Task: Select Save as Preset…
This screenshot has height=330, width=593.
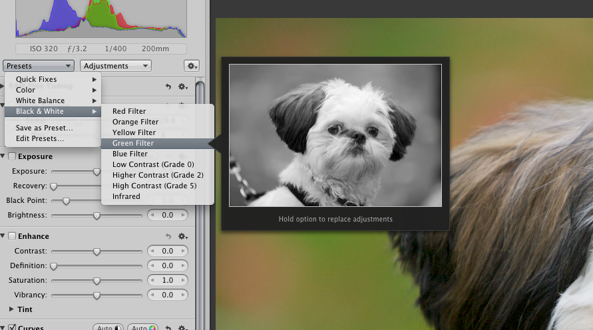Action: [x=53, y=128]
